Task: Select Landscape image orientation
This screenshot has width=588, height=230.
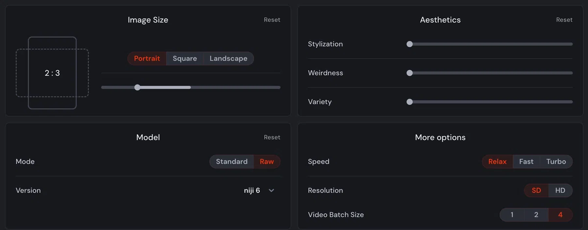Action: click(228, 59)
